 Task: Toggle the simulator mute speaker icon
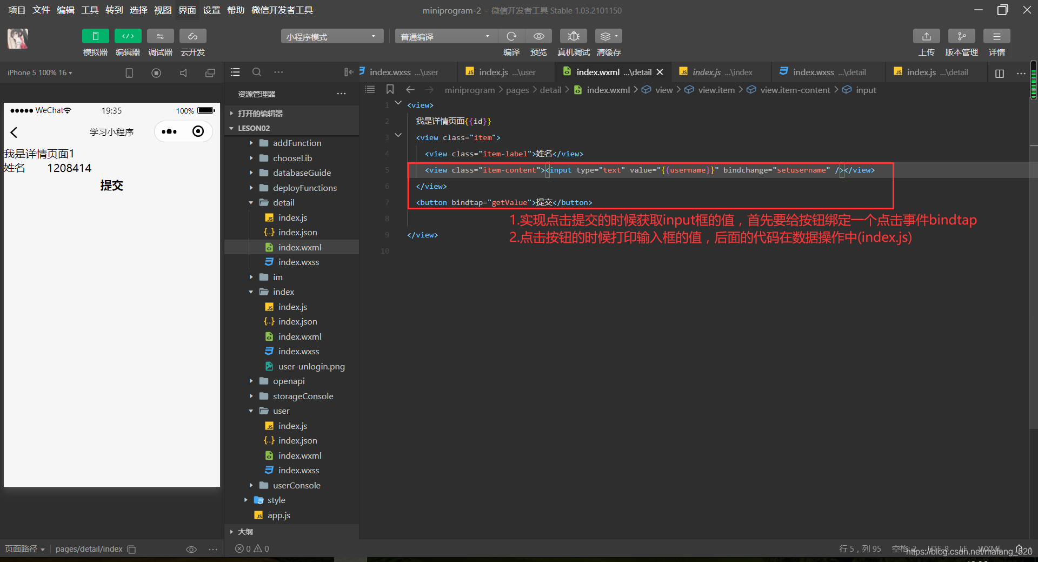(x=183, y=72)
